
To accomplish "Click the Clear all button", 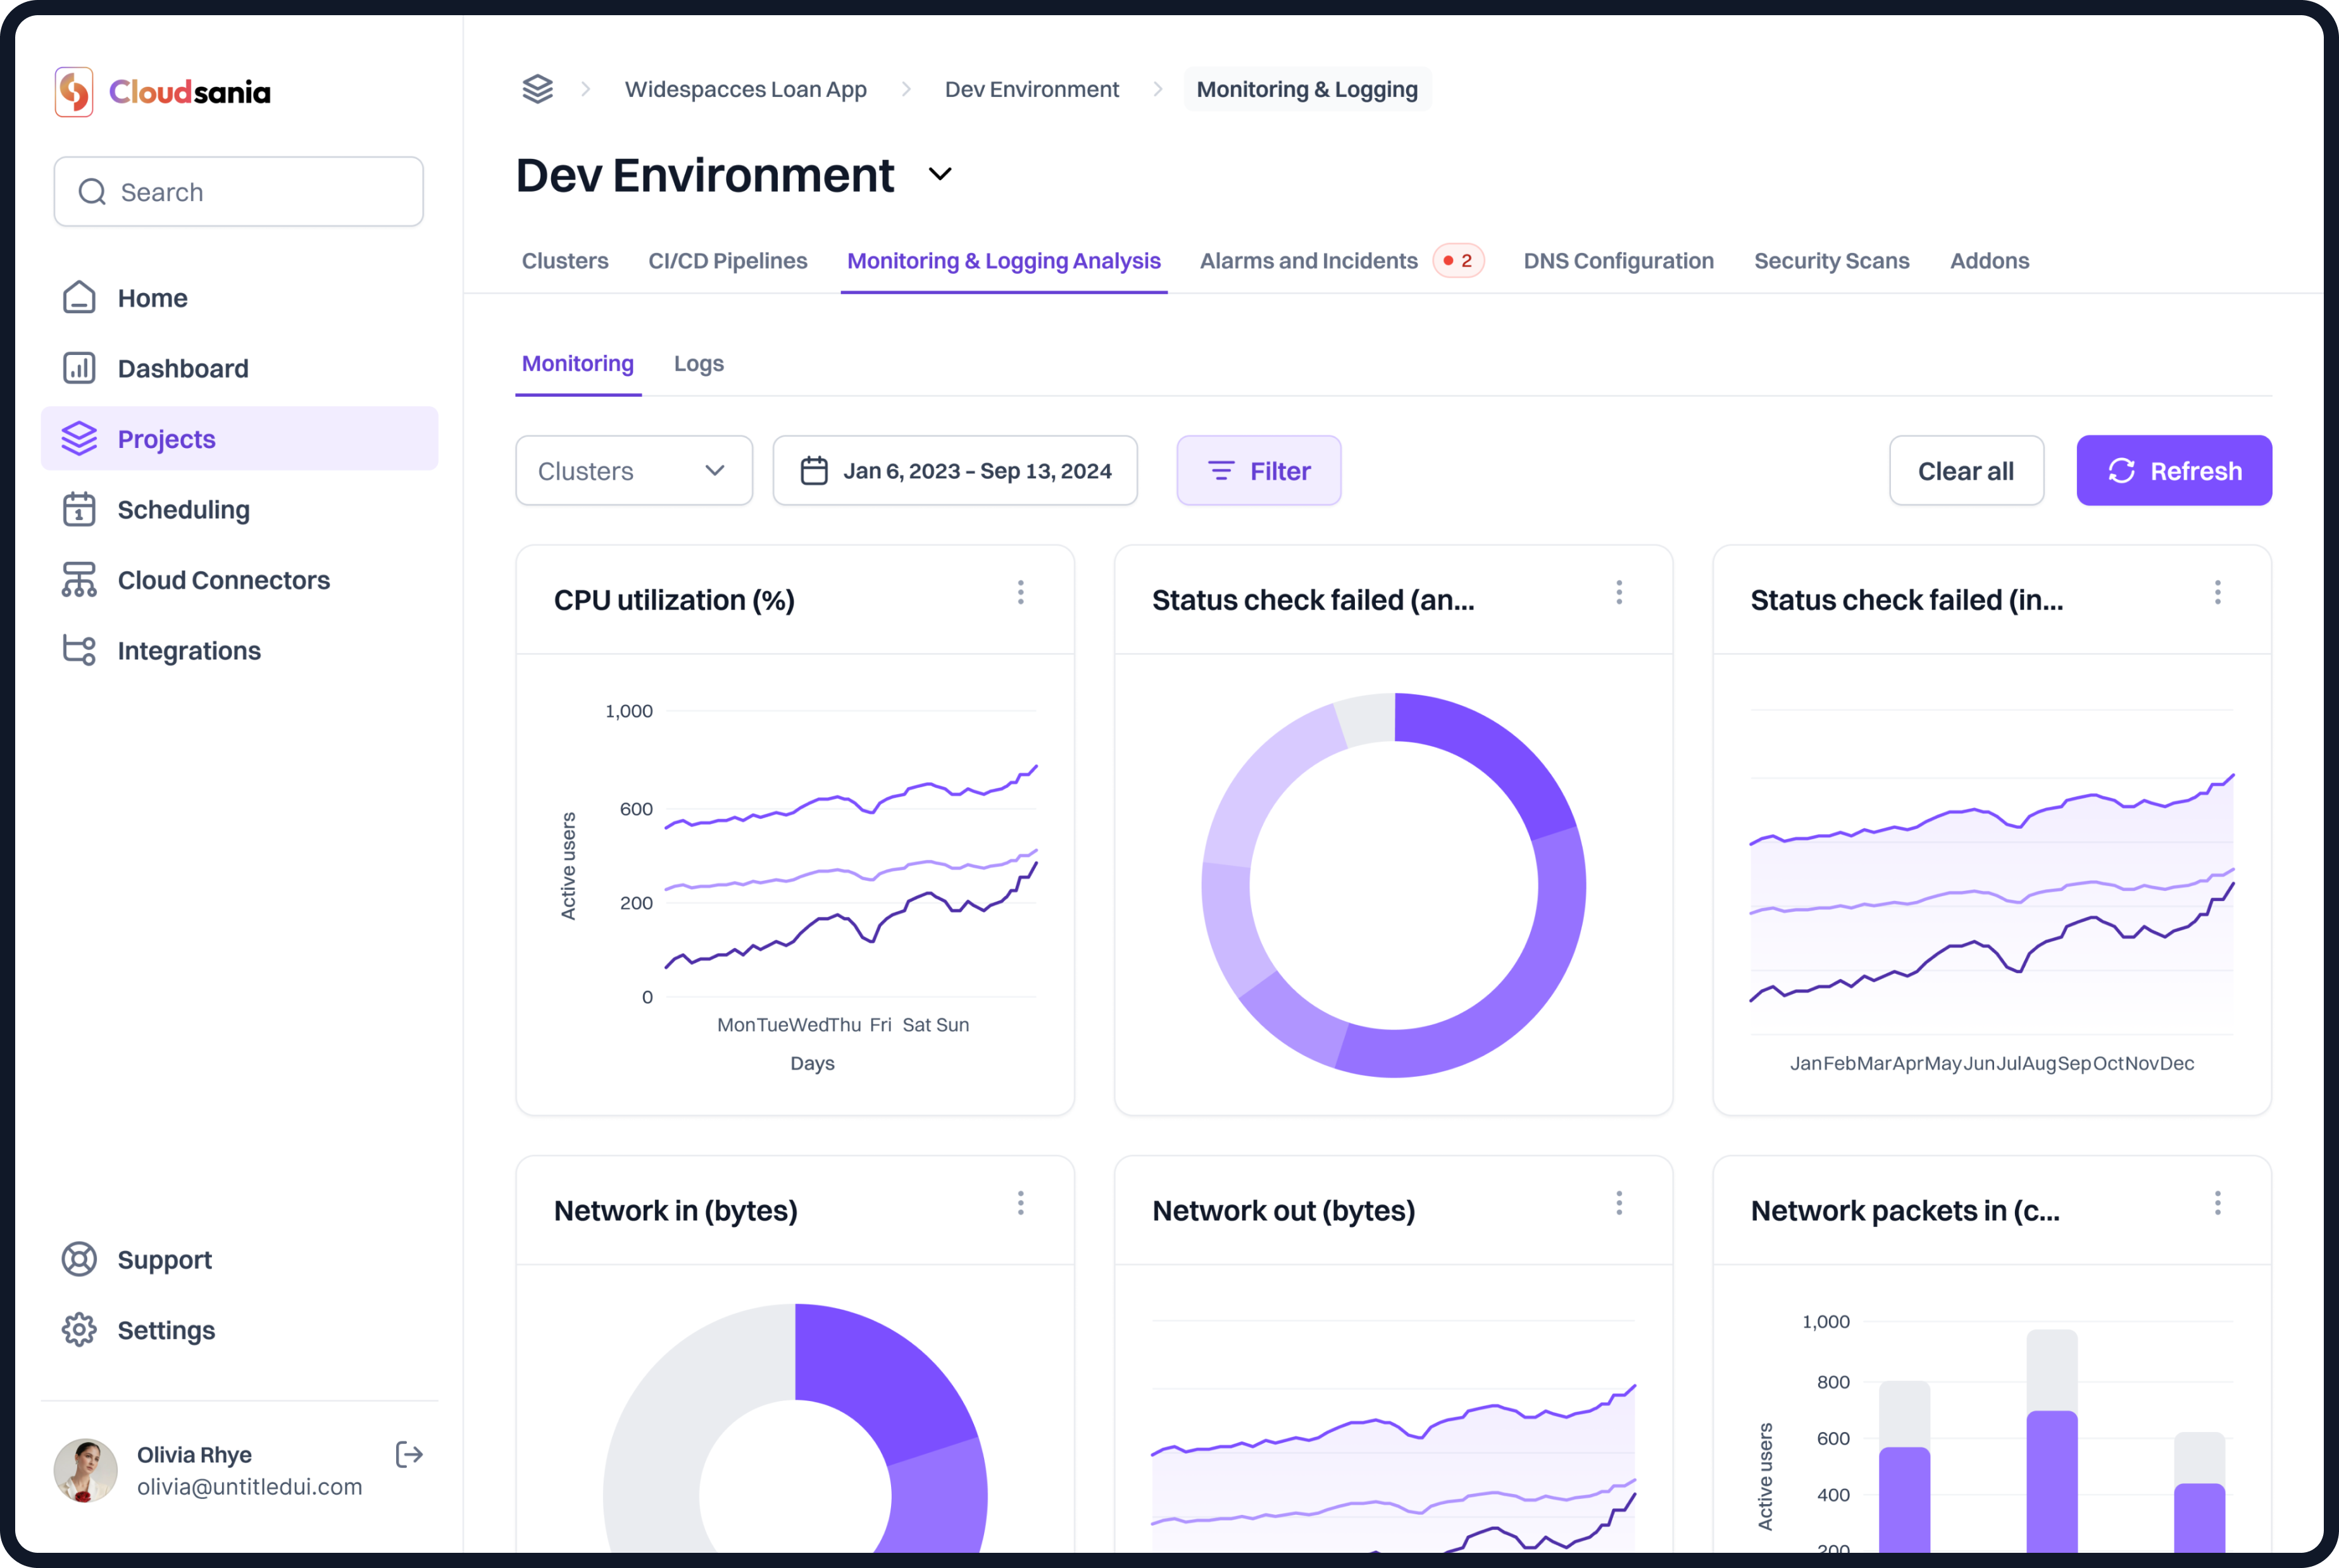I will click(x=1966, y=470).
